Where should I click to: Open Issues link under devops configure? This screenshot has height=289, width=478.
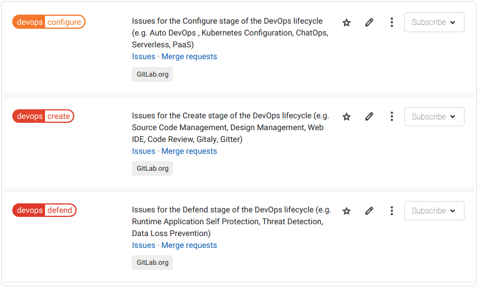pos(144,56)
